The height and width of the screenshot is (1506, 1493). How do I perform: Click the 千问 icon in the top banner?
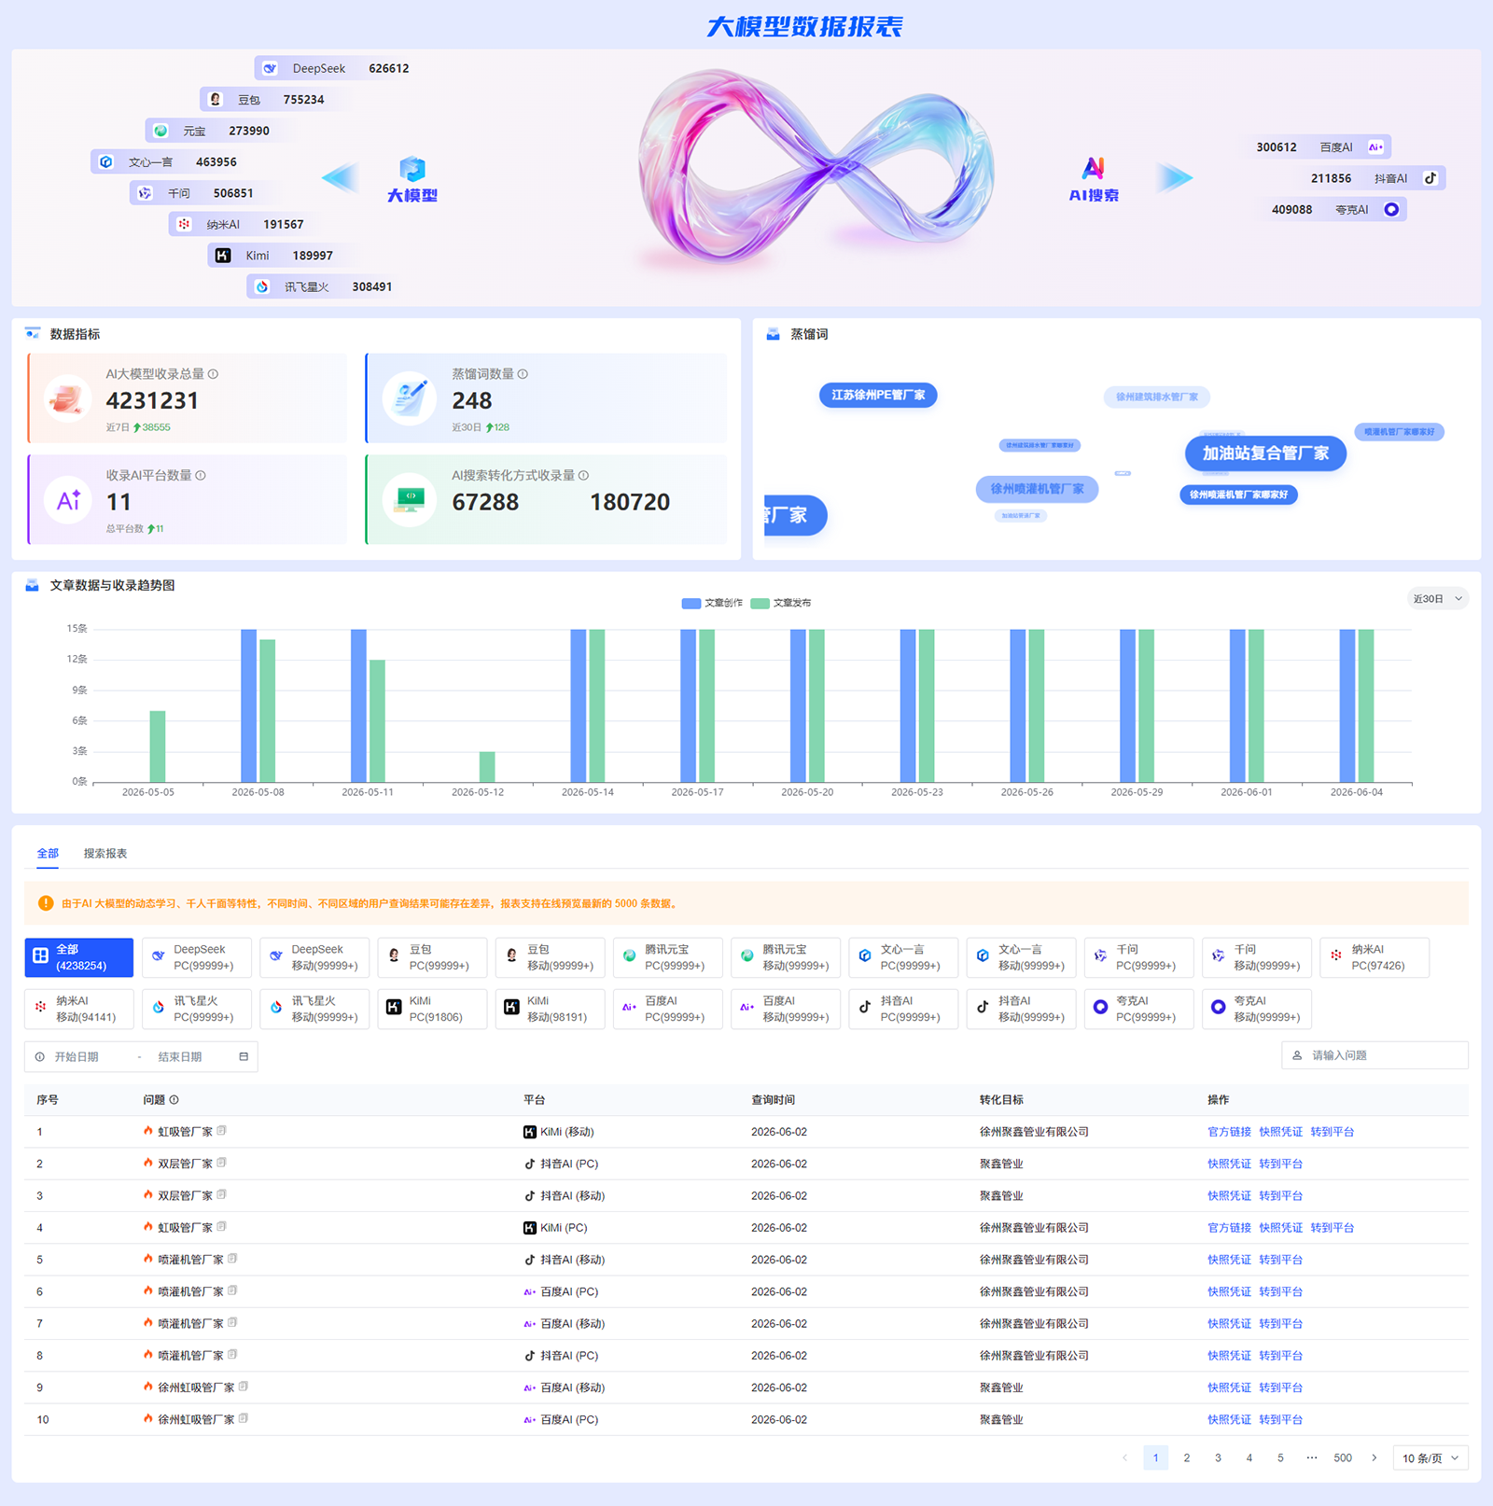[x=145, y=193]
